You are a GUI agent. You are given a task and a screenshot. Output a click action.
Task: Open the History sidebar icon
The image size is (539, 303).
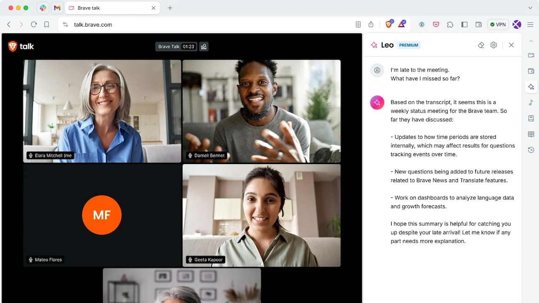(531, 150)
